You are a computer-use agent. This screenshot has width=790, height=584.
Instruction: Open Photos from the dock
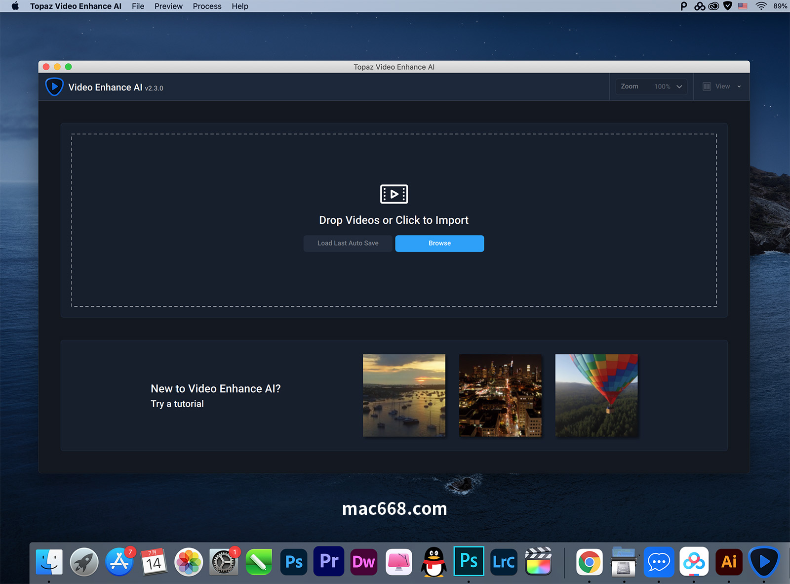coord(189,562)
